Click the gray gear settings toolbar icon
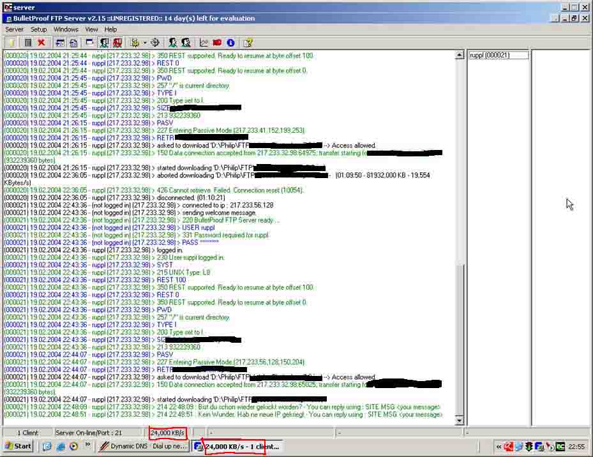 155,42
